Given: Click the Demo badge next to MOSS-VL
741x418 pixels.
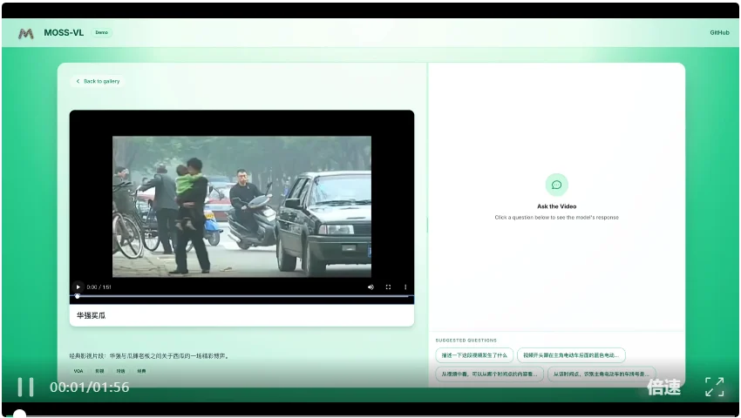Looking at the screenshot, I should pos(102,33).
